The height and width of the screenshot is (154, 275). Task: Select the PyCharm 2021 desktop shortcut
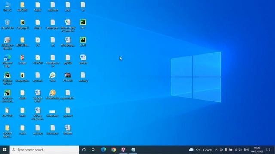[x=7, y=78]
